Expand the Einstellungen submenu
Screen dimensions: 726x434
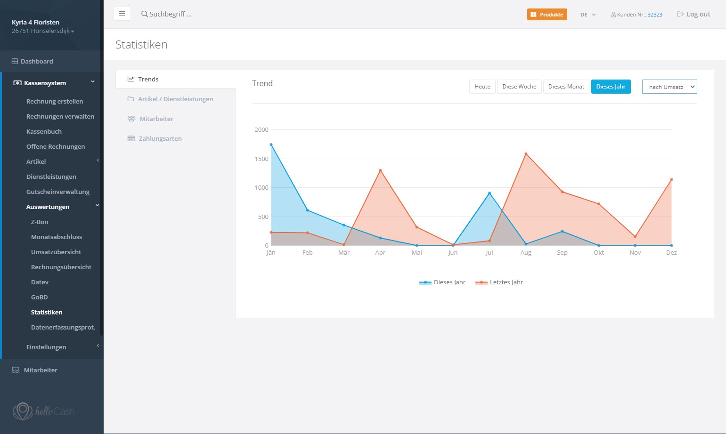tap(98, 346)
